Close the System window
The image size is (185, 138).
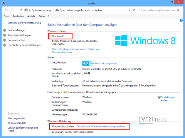[179, 2]
